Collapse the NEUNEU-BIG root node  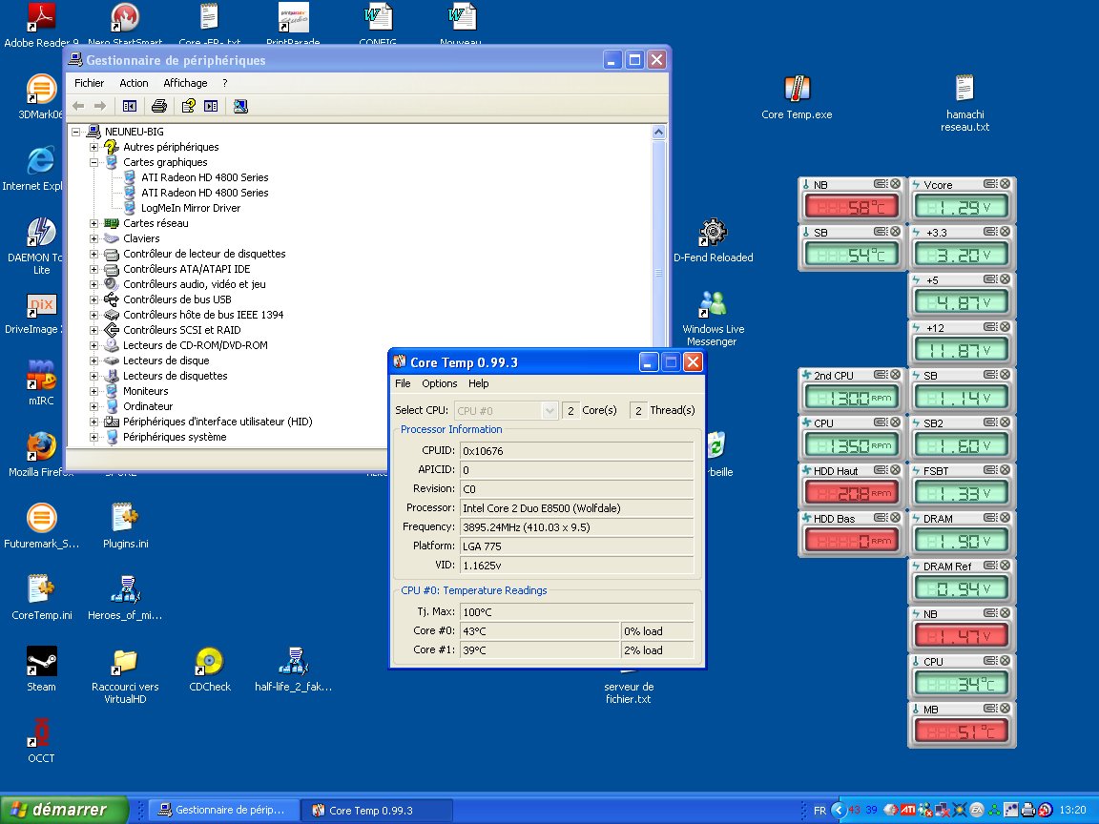[x=75, y=132]
